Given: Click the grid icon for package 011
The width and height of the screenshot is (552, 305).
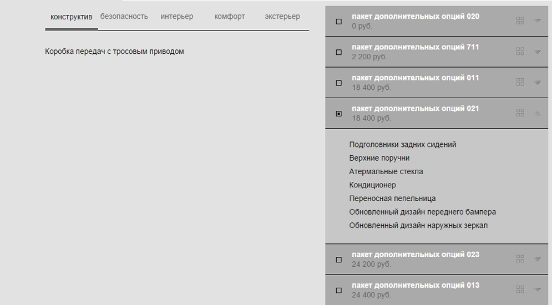Looking at the screenshot, I should point(520,82).
